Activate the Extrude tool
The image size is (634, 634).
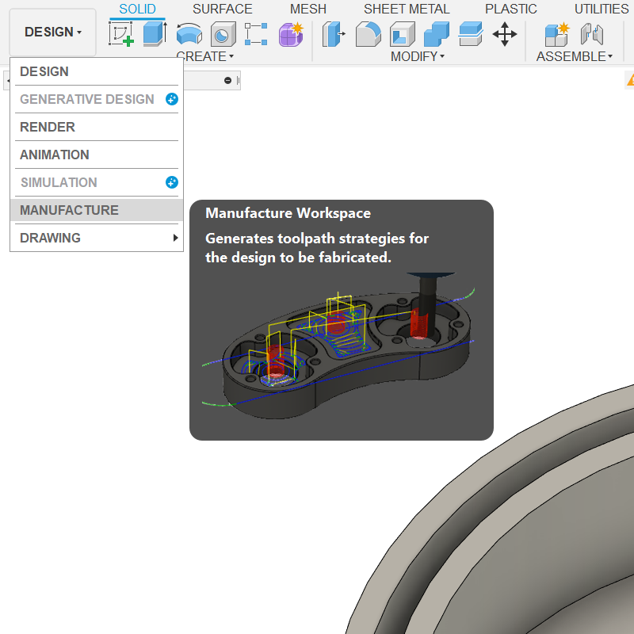click(151, 32)
